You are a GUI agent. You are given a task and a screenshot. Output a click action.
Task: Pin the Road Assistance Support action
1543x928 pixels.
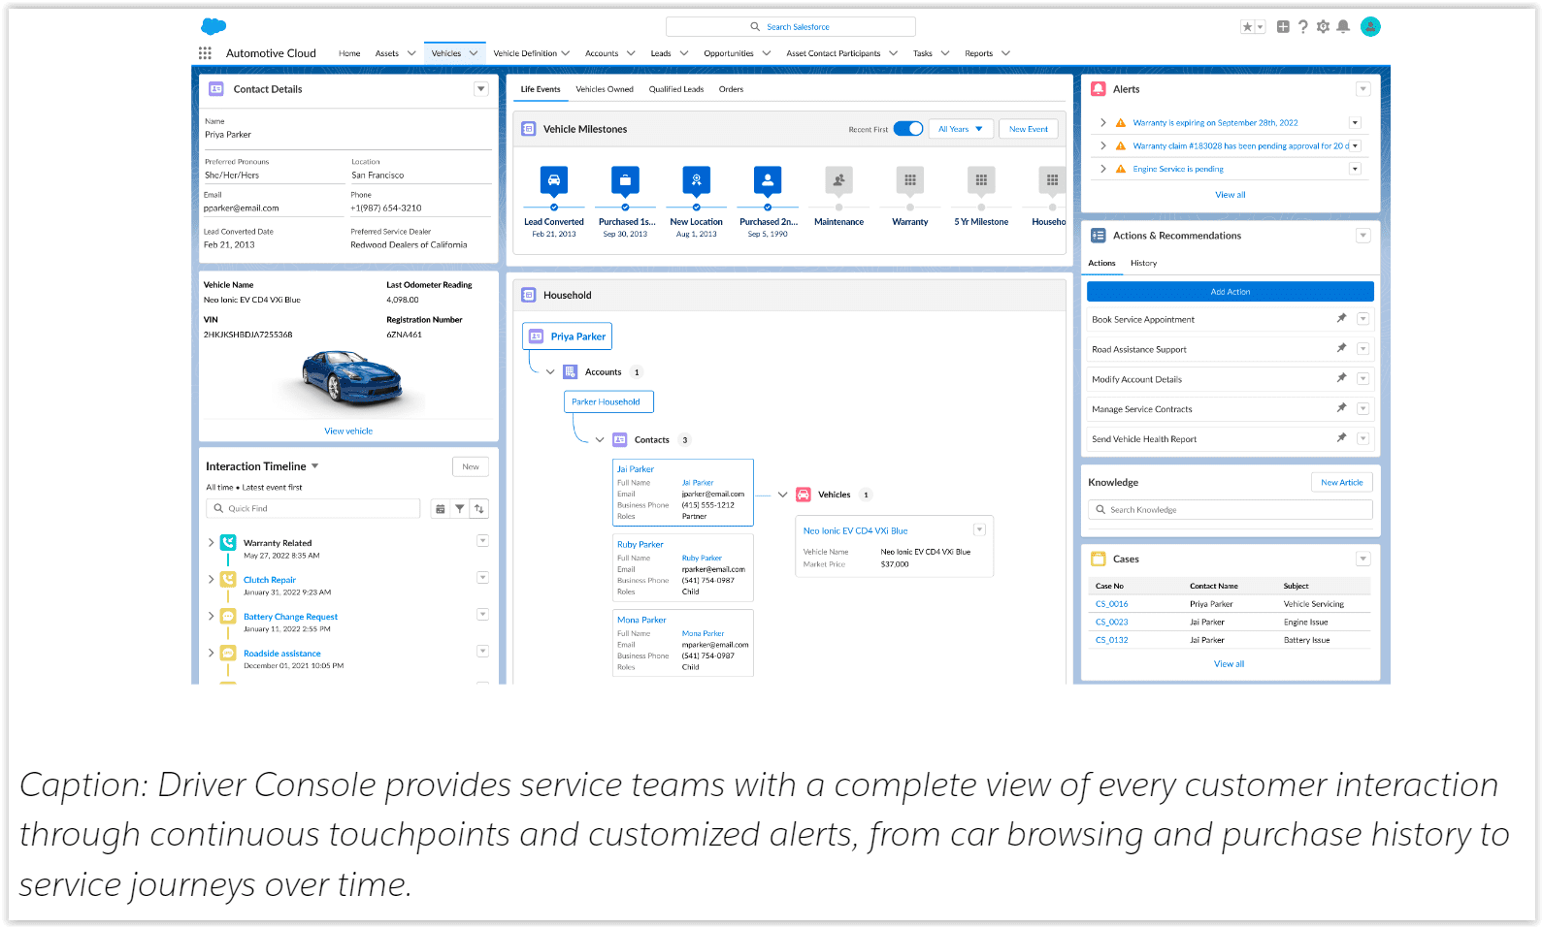[x=1341, y=348]
